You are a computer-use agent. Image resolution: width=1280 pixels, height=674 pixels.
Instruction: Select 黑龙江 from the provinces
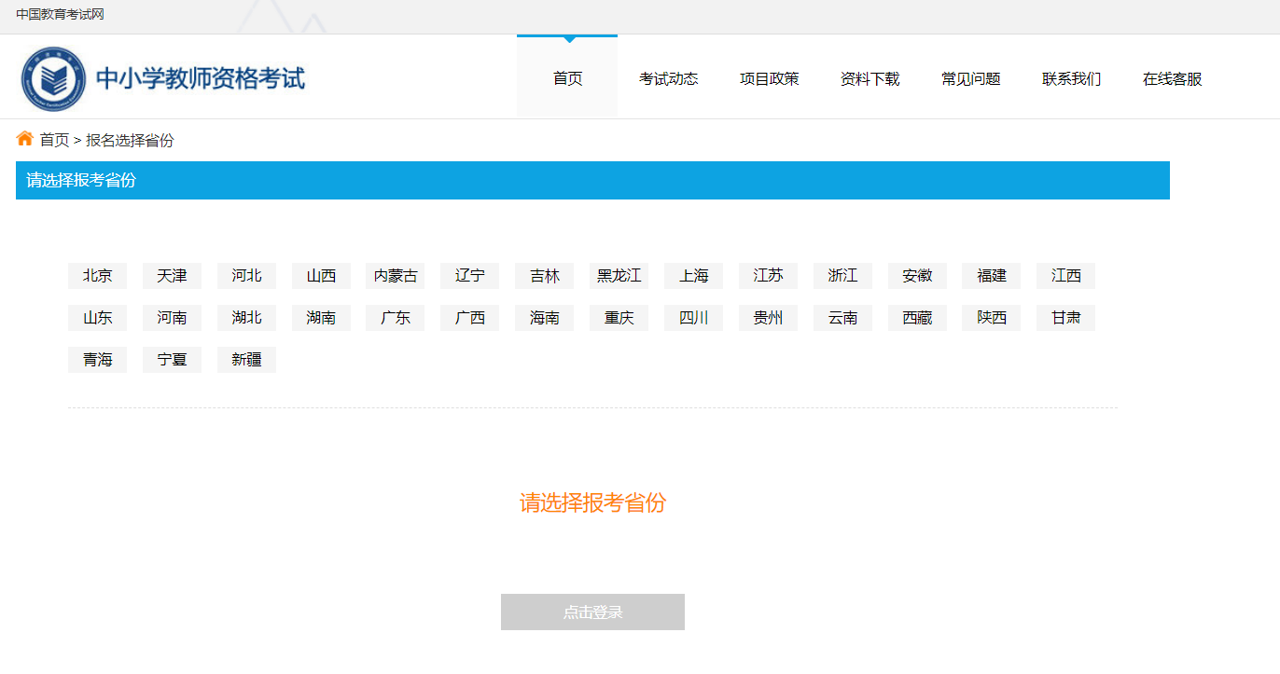(x=619, y=276)
